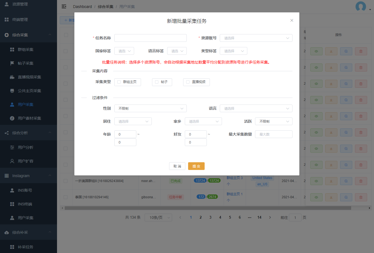Click the minimum 年龄 input field
This screenshot has height=253, width=374.
click(x=125, y=134)
